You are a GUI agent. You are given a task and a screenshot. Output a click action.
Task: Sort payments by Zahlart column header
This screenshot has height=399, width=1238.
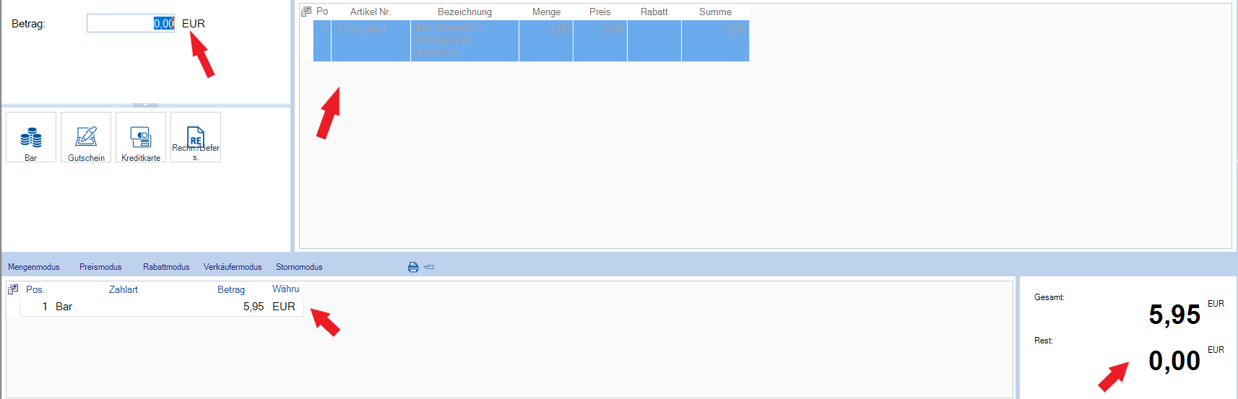coord(124,289)
